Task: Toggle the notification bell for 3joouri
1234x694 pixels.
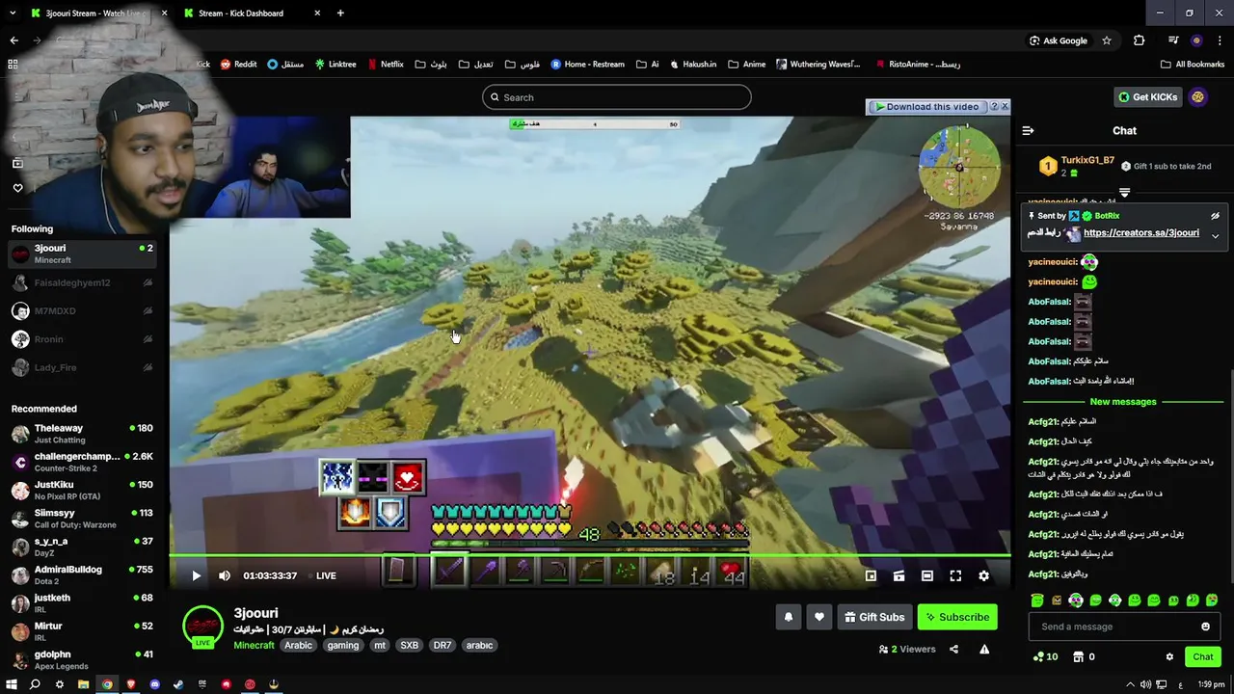Action: [789, 617]
